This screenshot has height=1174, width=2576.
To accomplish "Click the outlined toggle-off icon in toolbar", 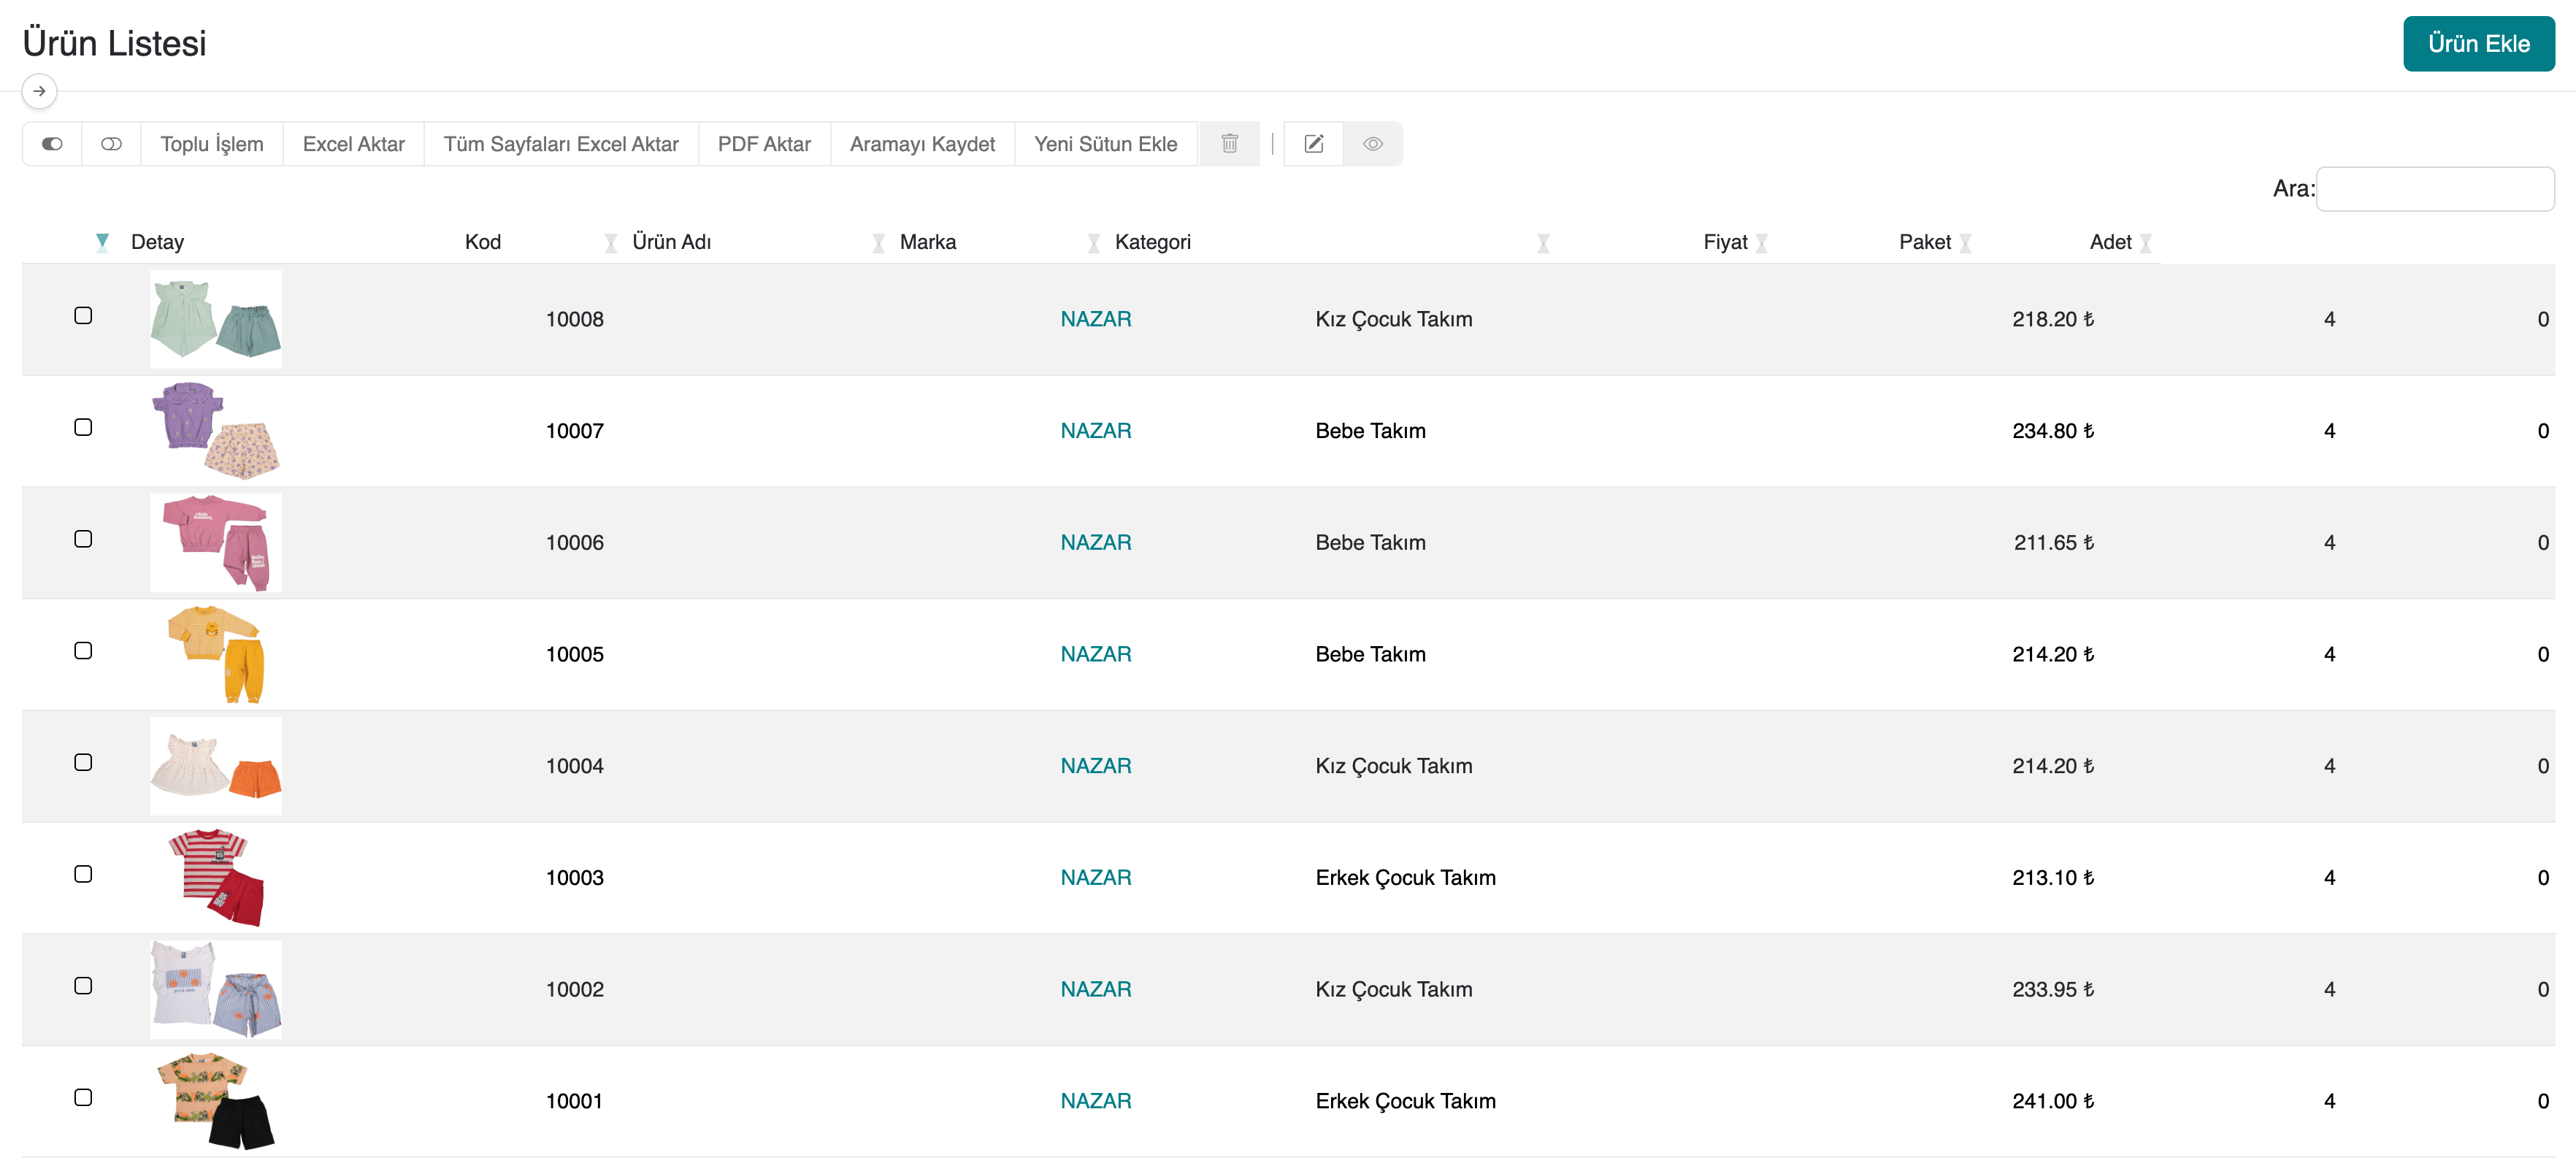I will point(111,144).
